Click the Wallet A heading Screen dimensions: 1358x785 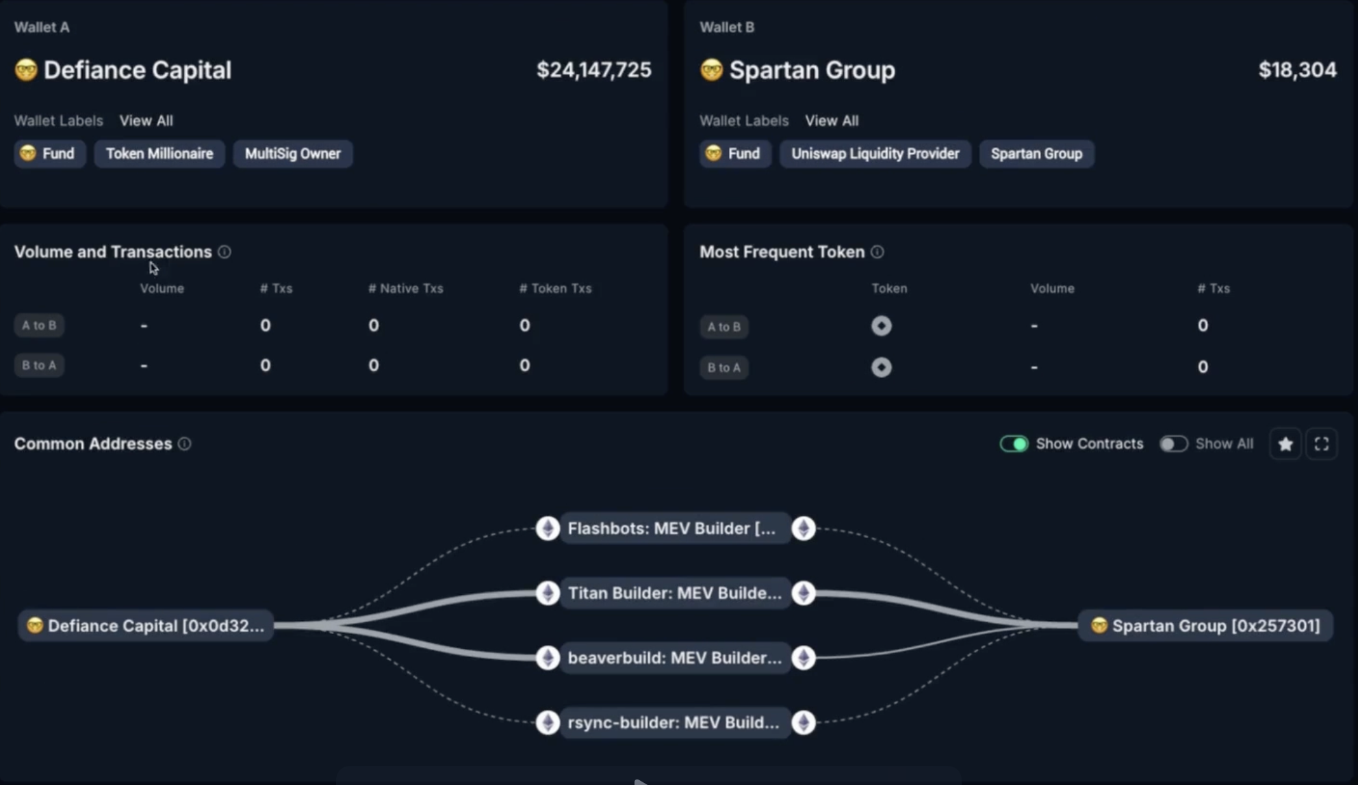click(42, 27)
